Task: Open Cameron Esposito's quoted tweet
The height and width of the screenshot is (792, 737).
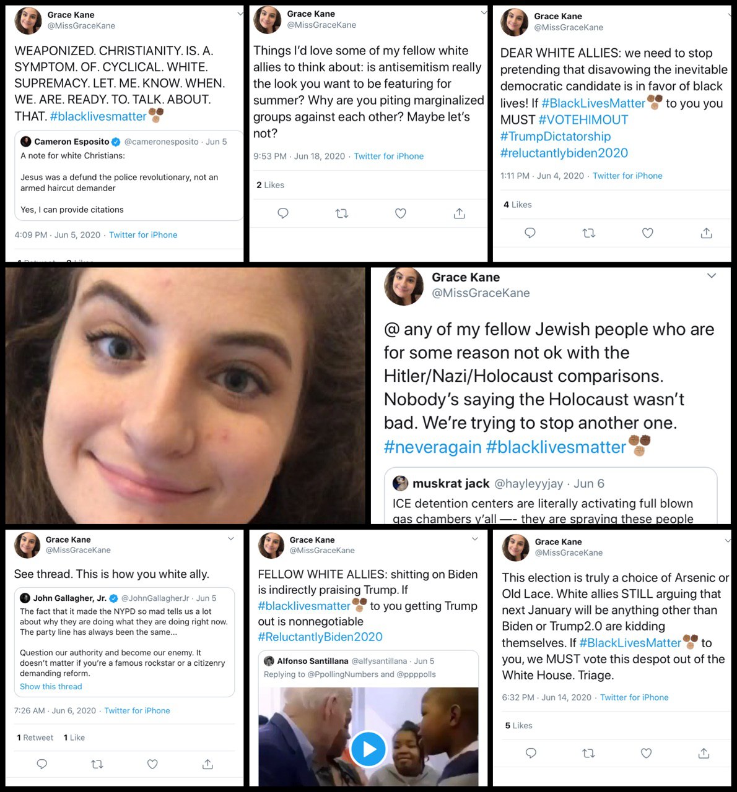Action: (129, 176)
